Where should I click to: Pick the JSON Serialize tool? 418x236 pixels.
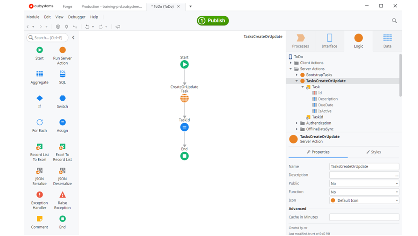39,171
